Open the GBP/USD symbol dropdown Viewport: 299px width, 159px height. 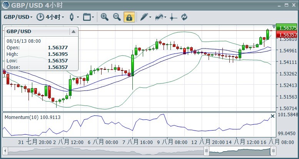(18, 17)
